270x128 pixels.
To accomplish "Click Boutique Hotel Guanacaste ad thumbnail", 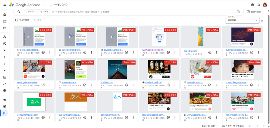I will [201, 102].
